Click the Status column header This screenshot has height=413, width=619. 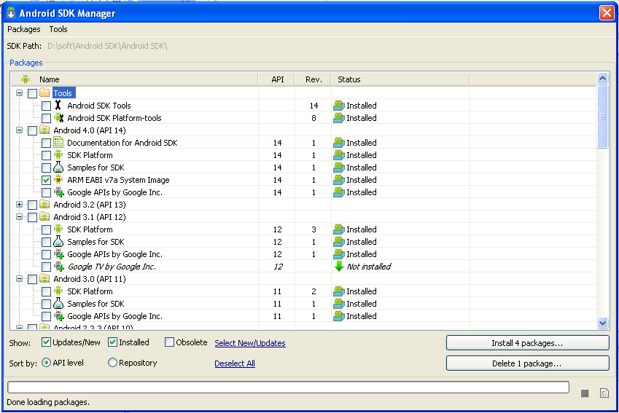pyautogui.click(x=400, y=79)
